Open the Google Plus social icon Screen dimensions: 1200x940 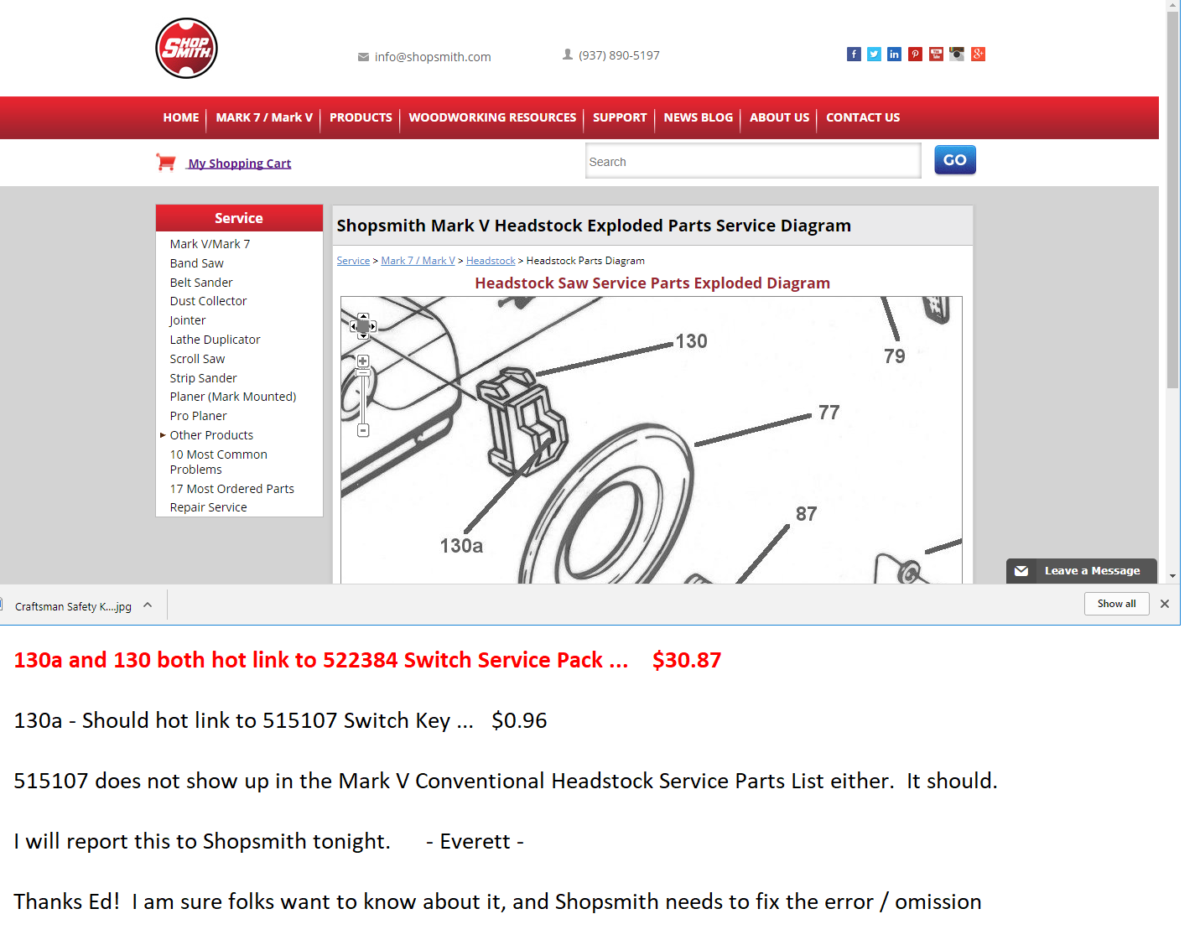tap(978, 55)
